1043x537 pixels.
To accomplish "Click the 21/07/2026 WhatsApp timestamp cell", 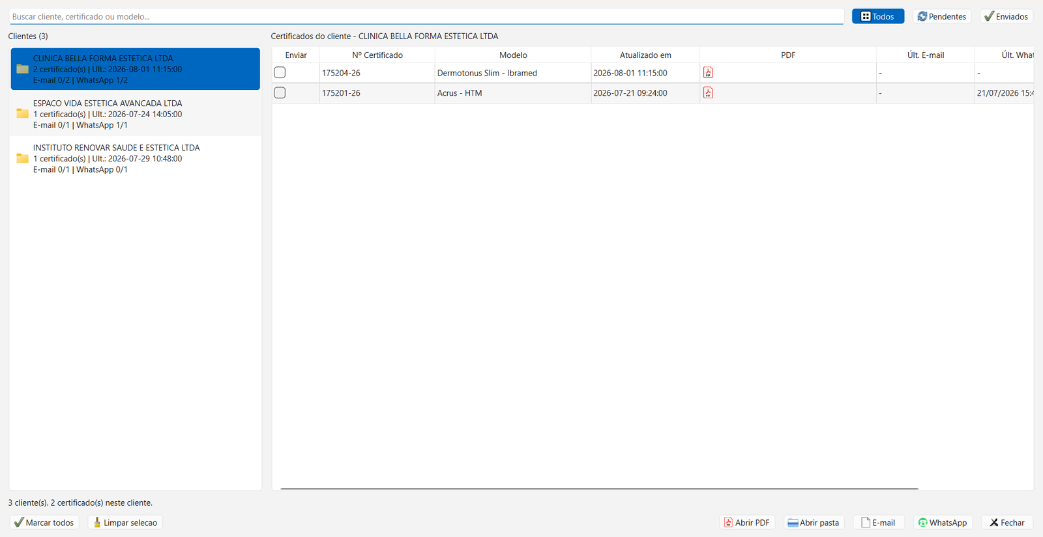I will click(x=1005, y=93).
